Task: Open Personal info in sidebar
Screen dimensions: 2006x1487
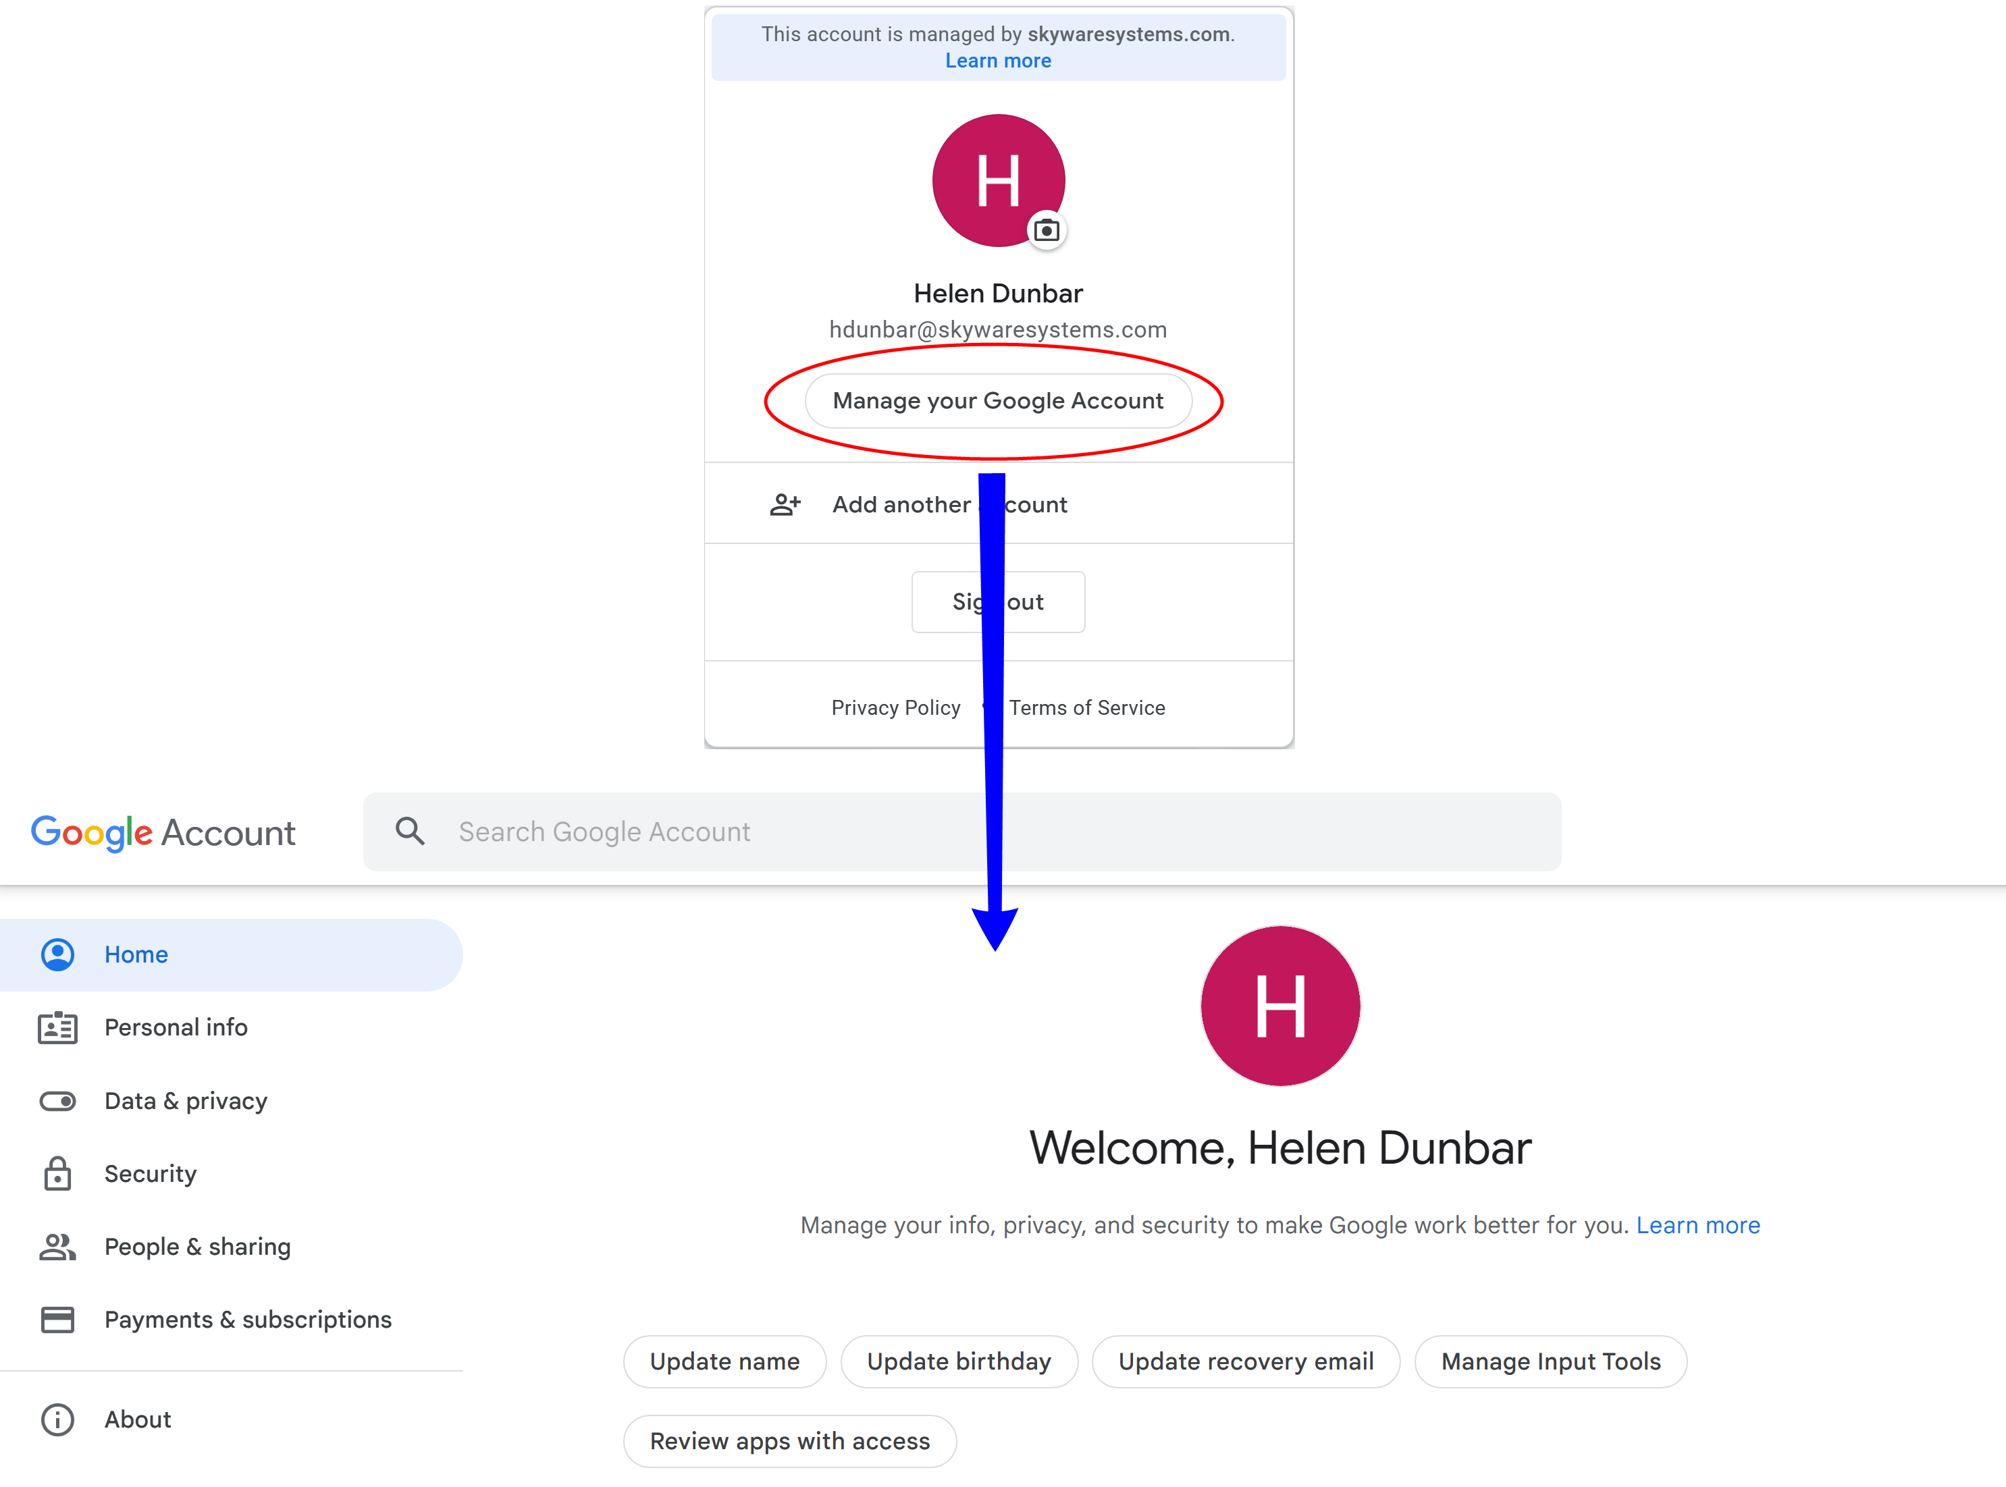Action: click(x=232, y=1027)
